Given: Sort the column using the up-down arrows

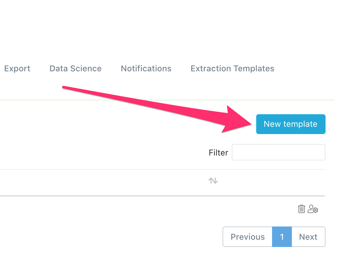Looking at the screenshot, I should [213, 181].
